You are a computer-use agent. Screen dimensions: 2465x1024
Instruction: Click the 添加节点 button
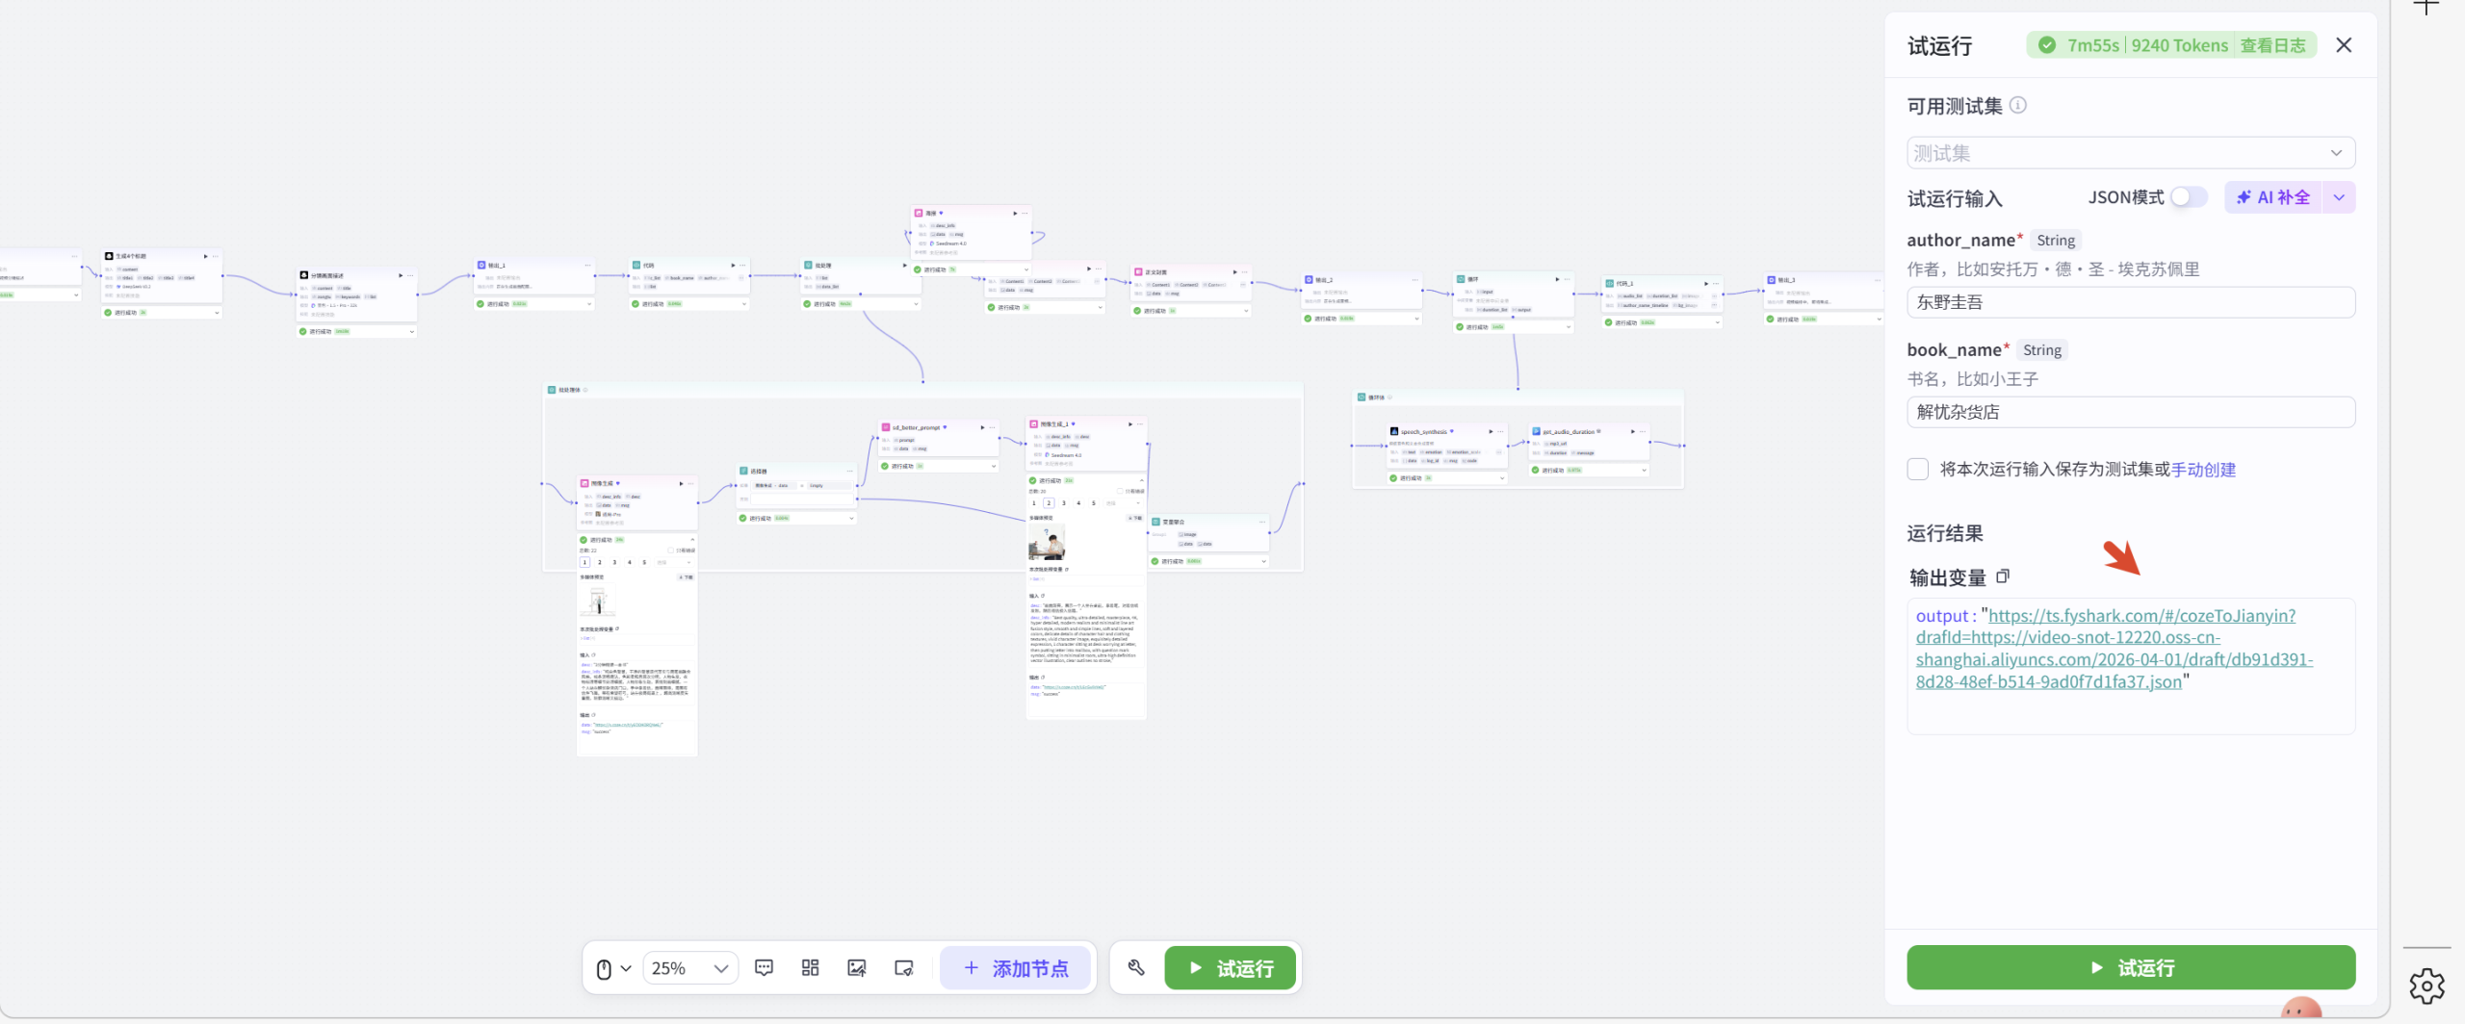pos(1016,968)
